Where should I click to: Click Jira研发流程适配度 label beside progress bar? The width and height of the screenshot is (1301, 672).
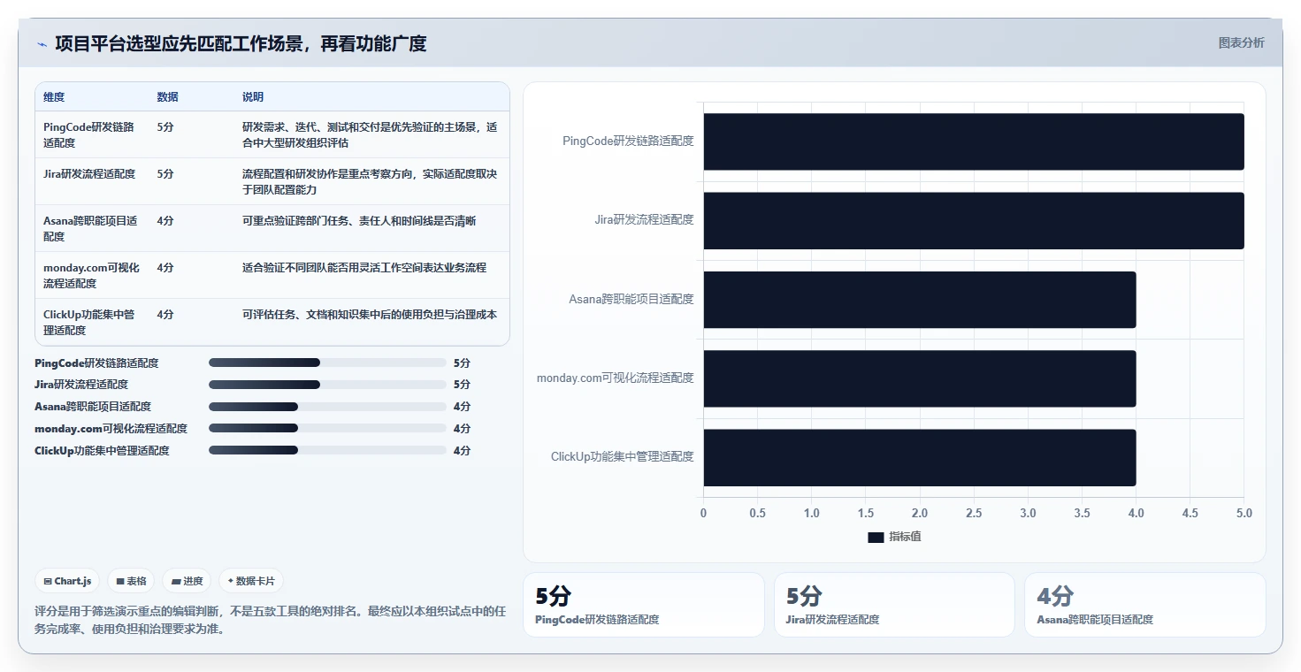pyautogui.click(x=81, y=385)
